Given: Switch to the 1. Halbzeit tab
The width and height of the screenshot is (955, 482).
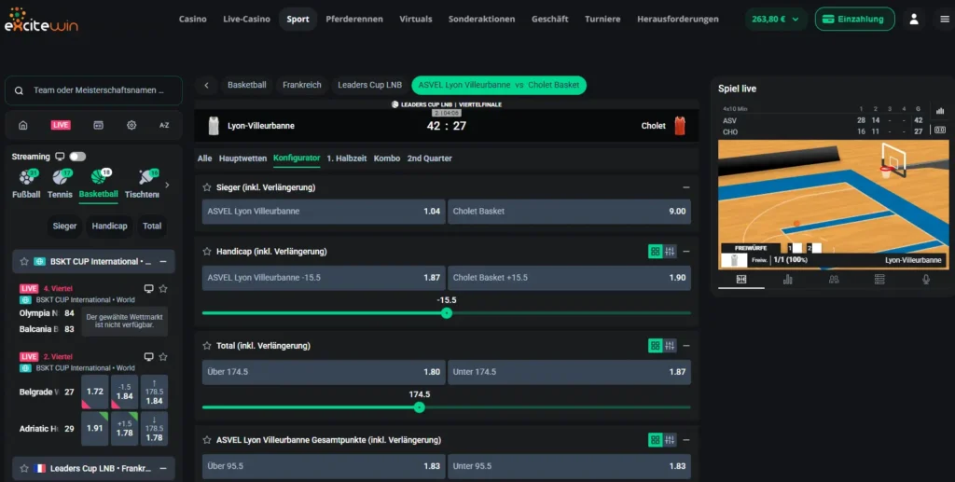Looking at the screenshot, I should [347, 158].
